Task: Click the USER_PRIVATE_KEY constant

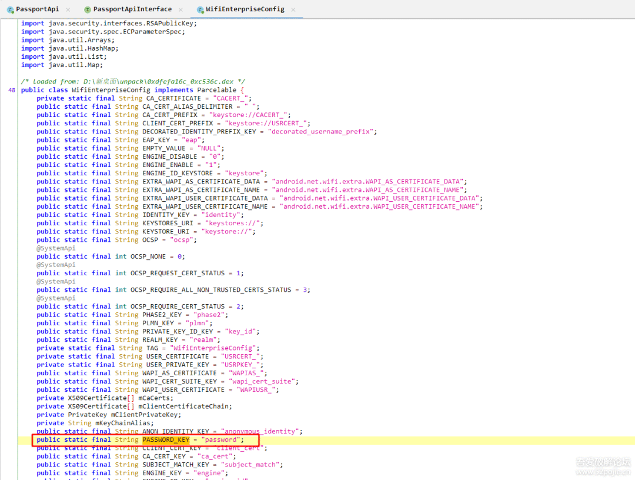Action: [x=178, y=365]
